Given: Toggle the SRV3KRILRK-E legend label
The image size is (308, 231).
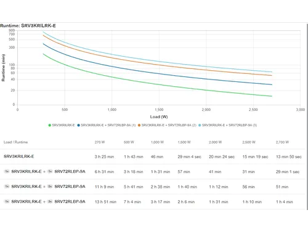Looking at the screenshot, I should pyautogui.click(x=63, y=125).
